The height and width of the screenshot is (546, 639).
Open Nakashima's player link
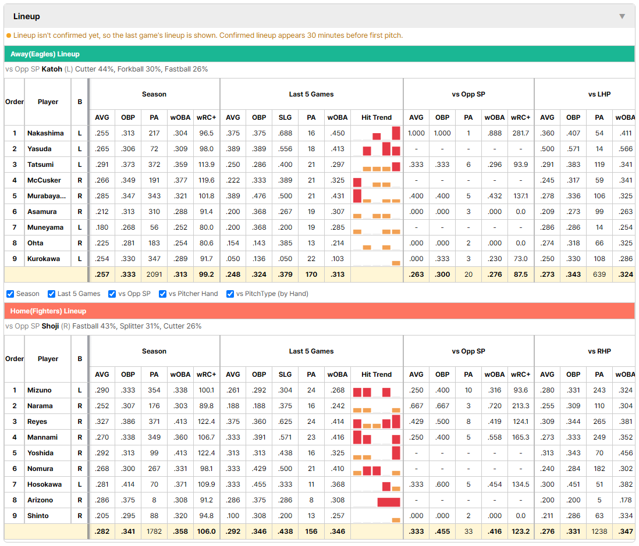click(45, 133)
